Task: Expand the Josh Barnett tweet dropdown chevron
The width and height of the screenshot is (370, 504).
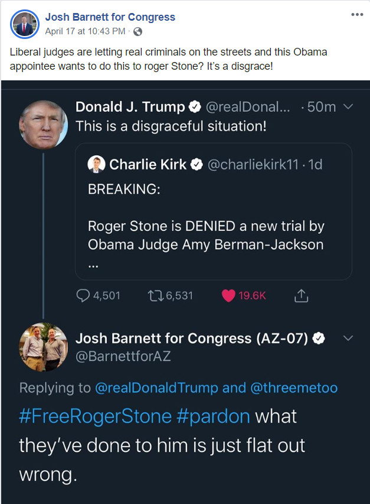Action: 348,338
